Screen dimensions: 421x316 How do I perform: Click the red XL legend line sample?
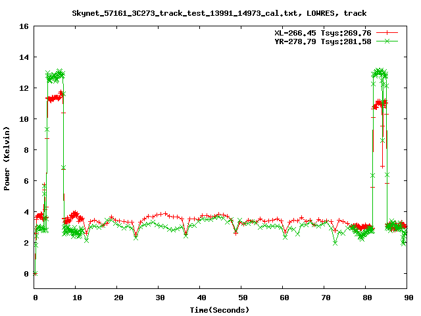387,33
